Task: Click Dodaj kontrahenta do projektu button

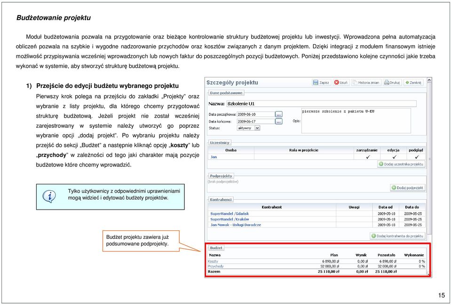Action: point(397,236)
